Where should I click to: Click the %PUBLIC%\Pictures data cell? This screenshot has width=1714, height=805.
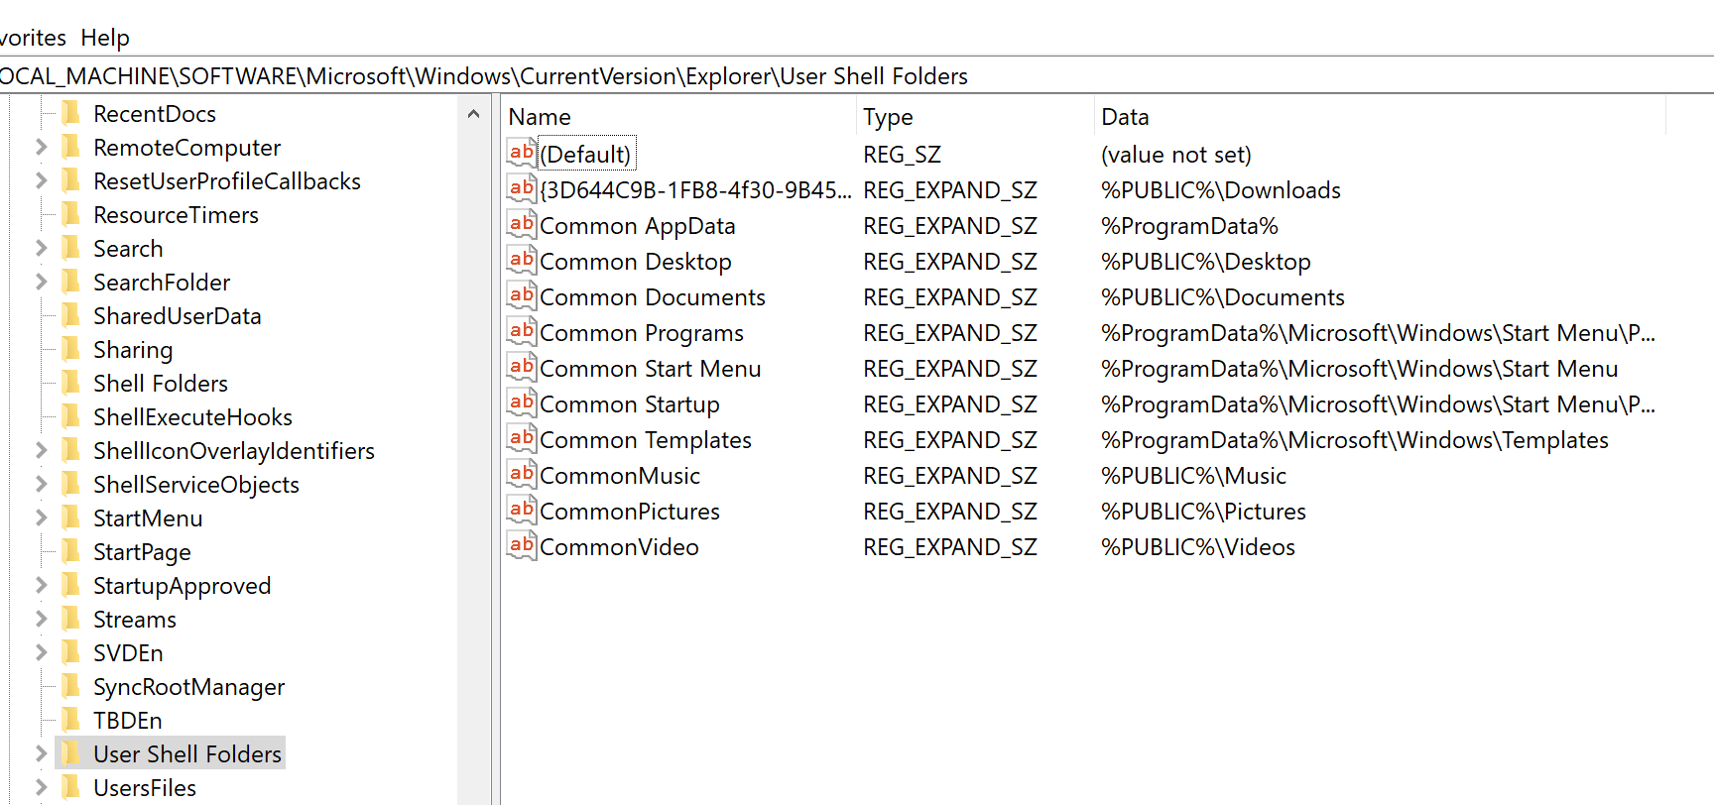1203,512
